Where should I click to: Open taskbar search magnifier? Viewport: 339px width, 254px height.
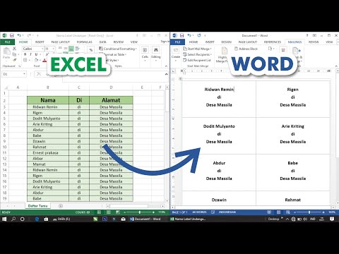click(13, 219)
